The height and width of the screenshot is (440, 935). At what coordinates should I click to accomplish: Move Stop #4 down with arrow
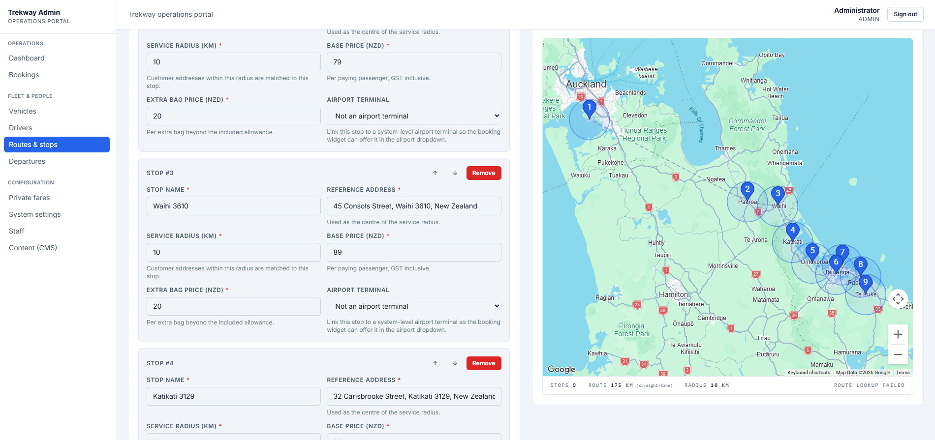click(455, 363)
